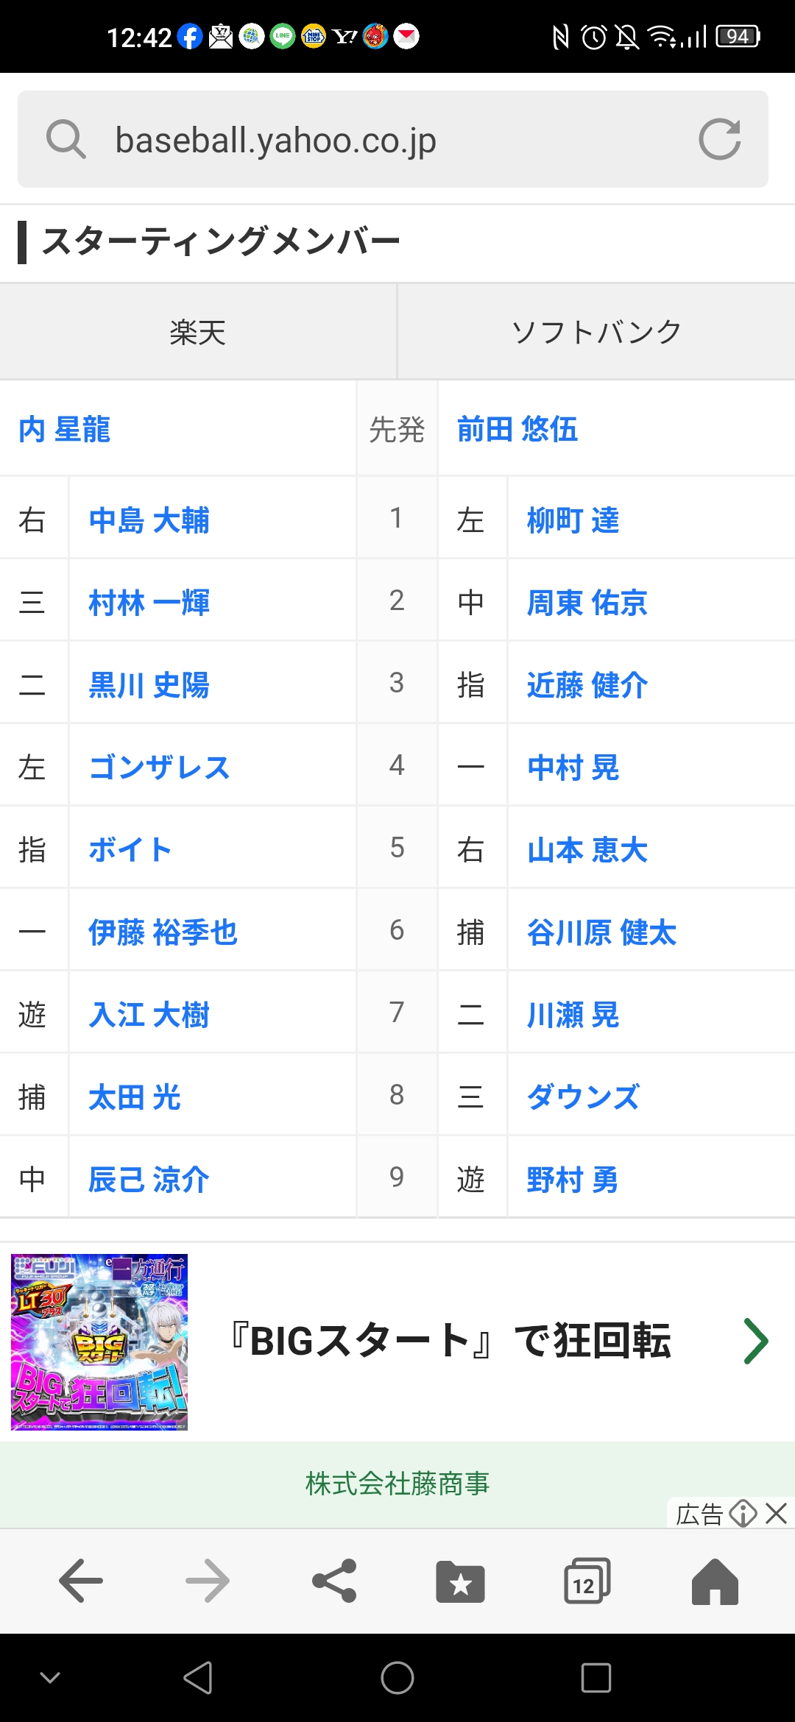Open the share icon in the toolbar
Viewport: 795px width, 1722px height.
pyautogui.click(x=334, y=1581)
